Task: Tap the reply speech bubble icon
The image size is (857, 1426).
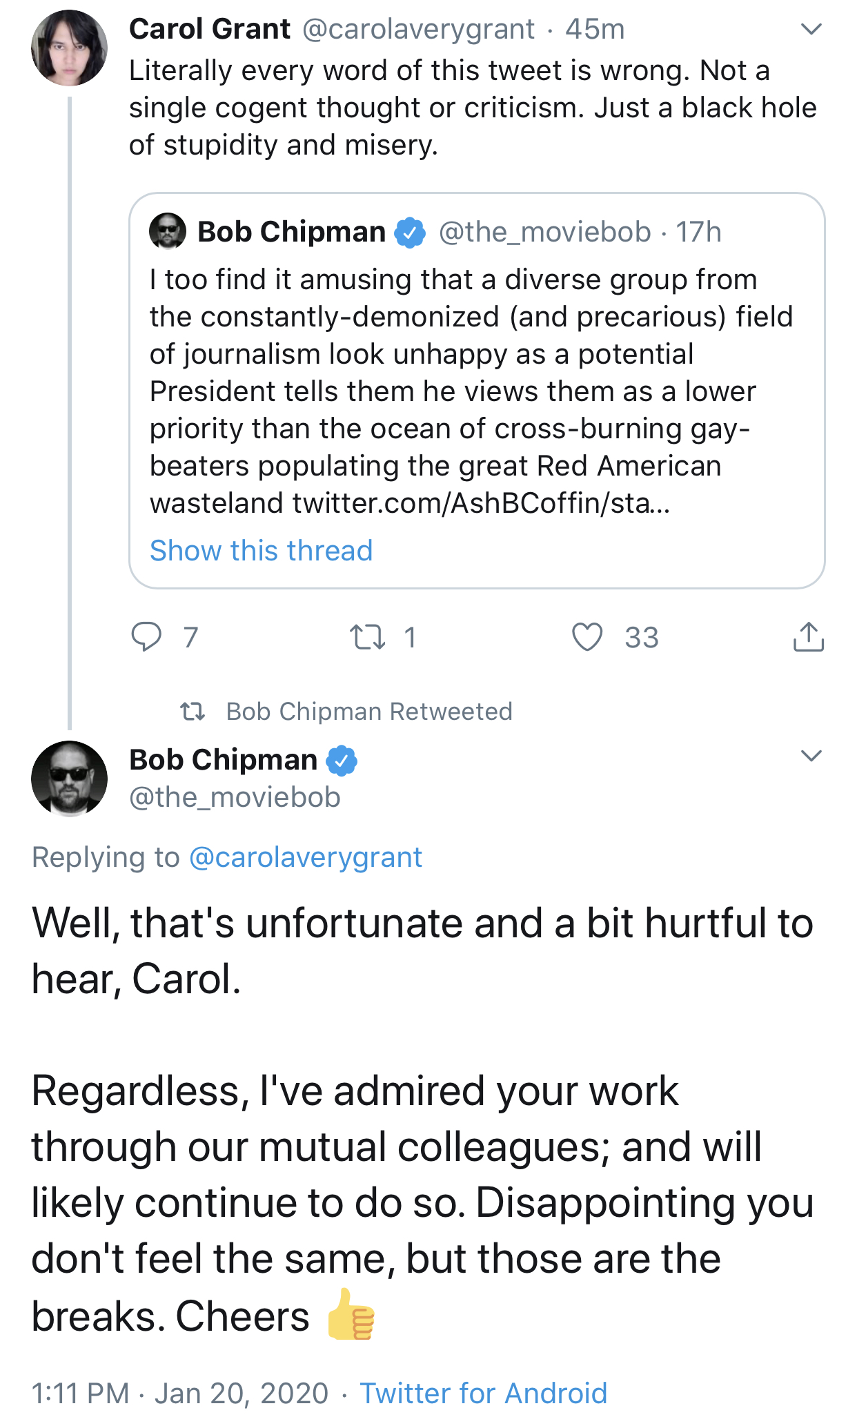Action: (x=146, y=636)
